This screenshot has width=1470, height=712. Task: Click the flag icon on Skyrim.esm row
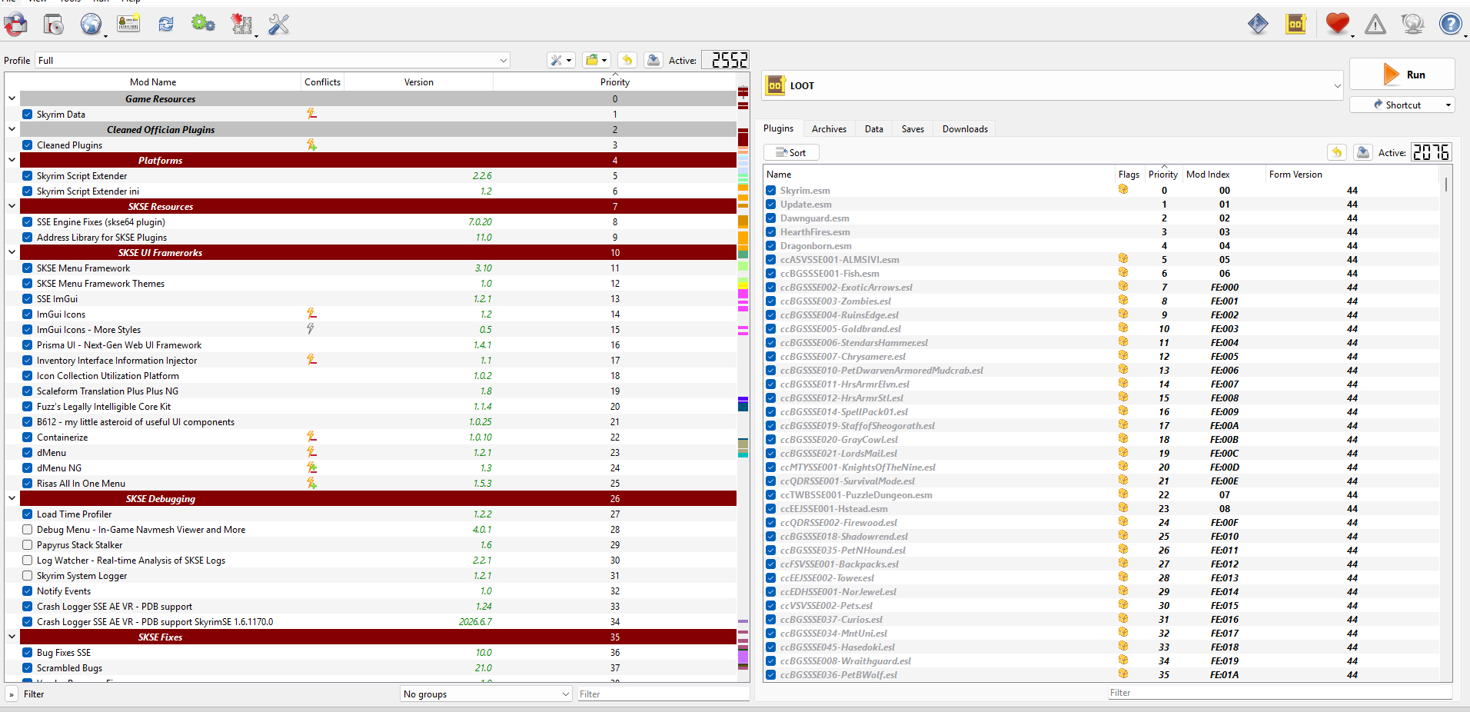[x=1123, y=190]
